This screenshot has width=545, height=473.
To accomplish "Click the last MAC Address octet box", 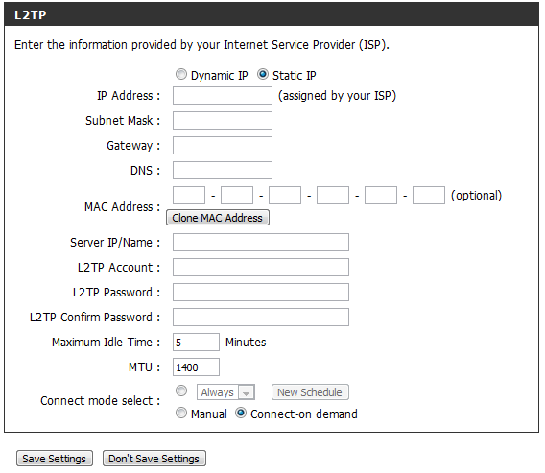I will tap(429, 196).
